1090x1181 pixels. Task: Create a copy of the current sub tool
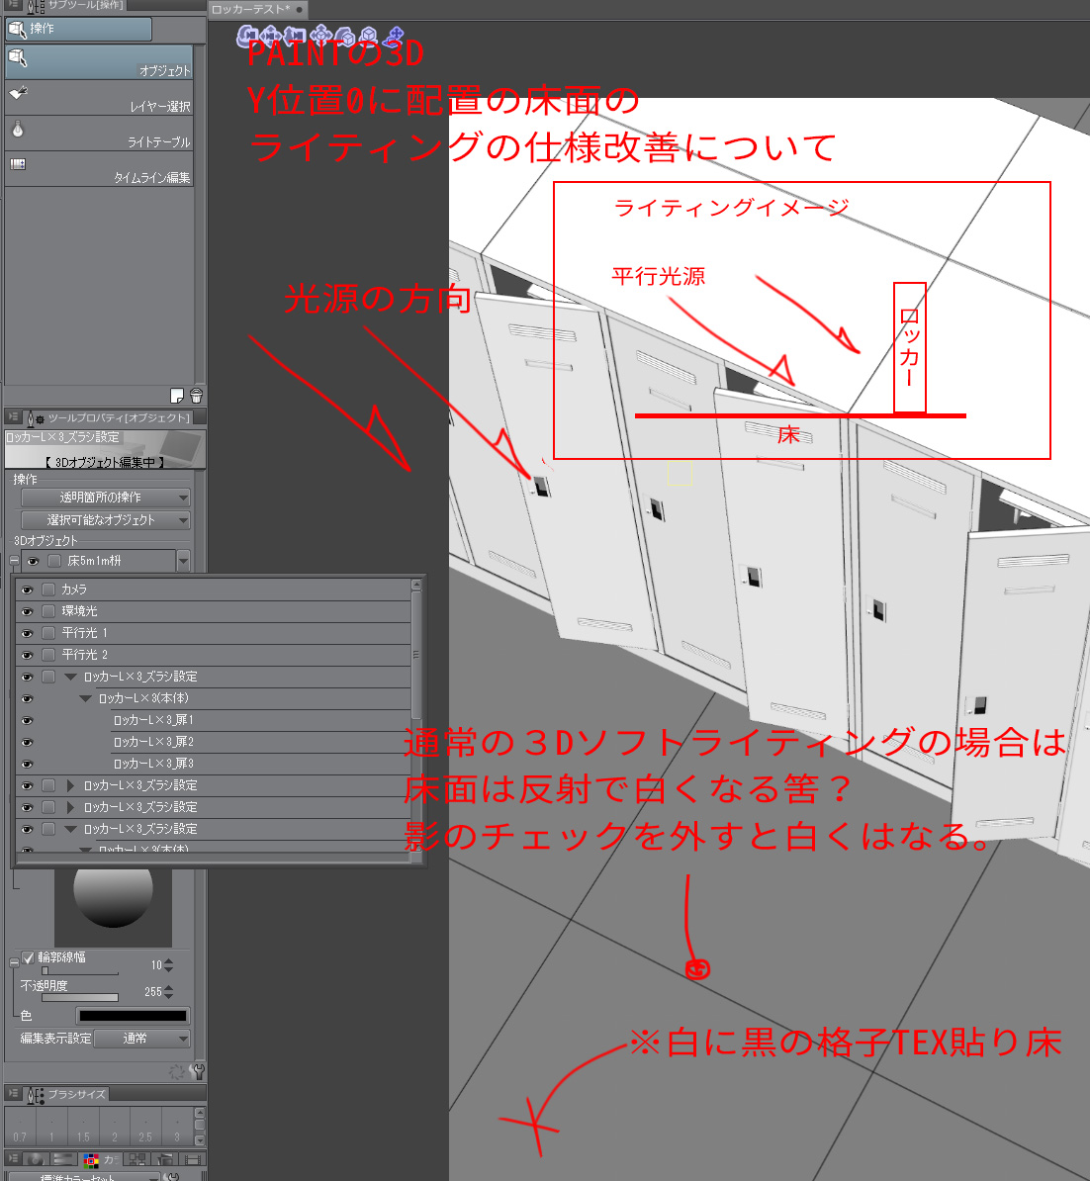[x=177, y=396]
